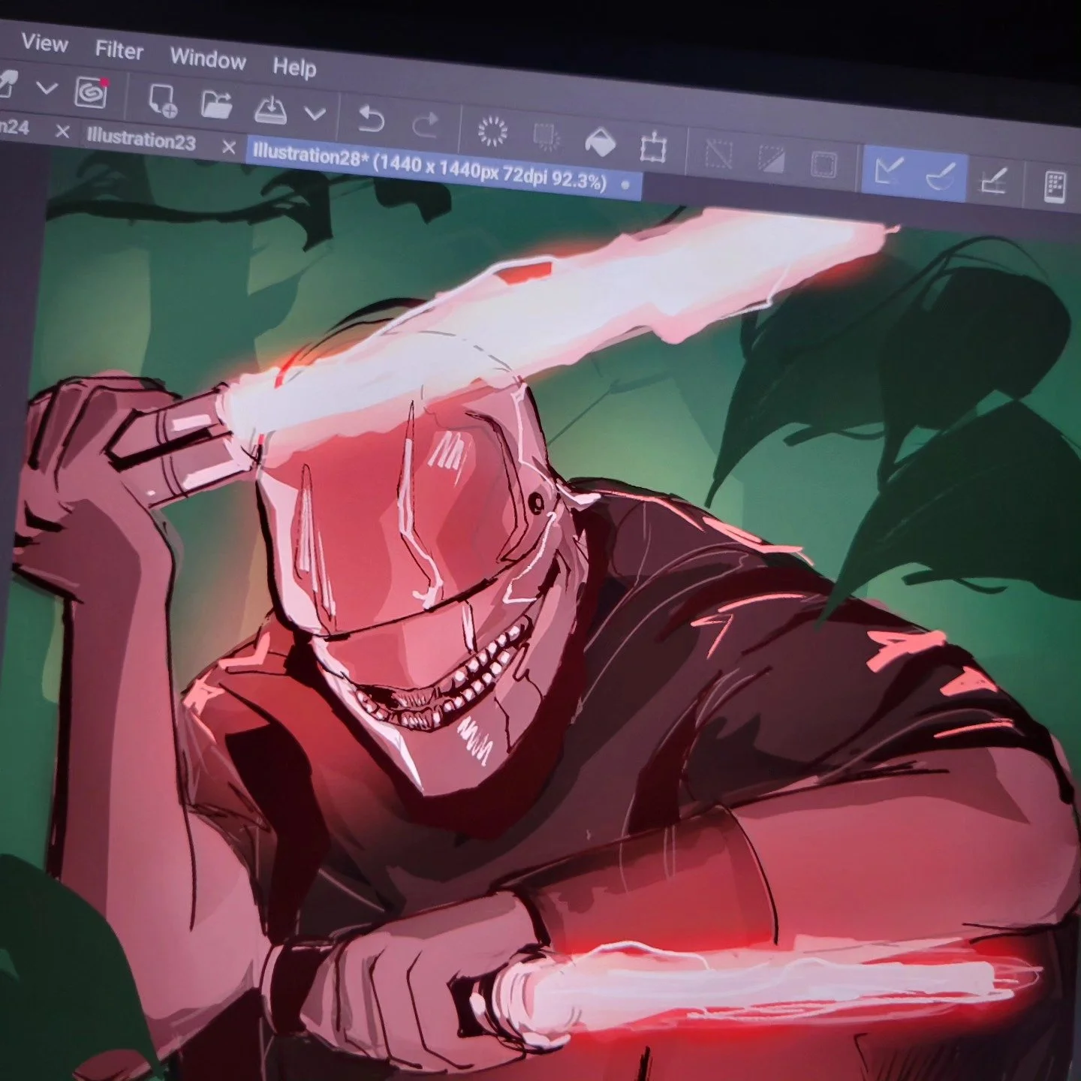Switch to the Illustration23 tab
The width and height of the screenshot is (1081, 1081).
(x=141, y=140)
